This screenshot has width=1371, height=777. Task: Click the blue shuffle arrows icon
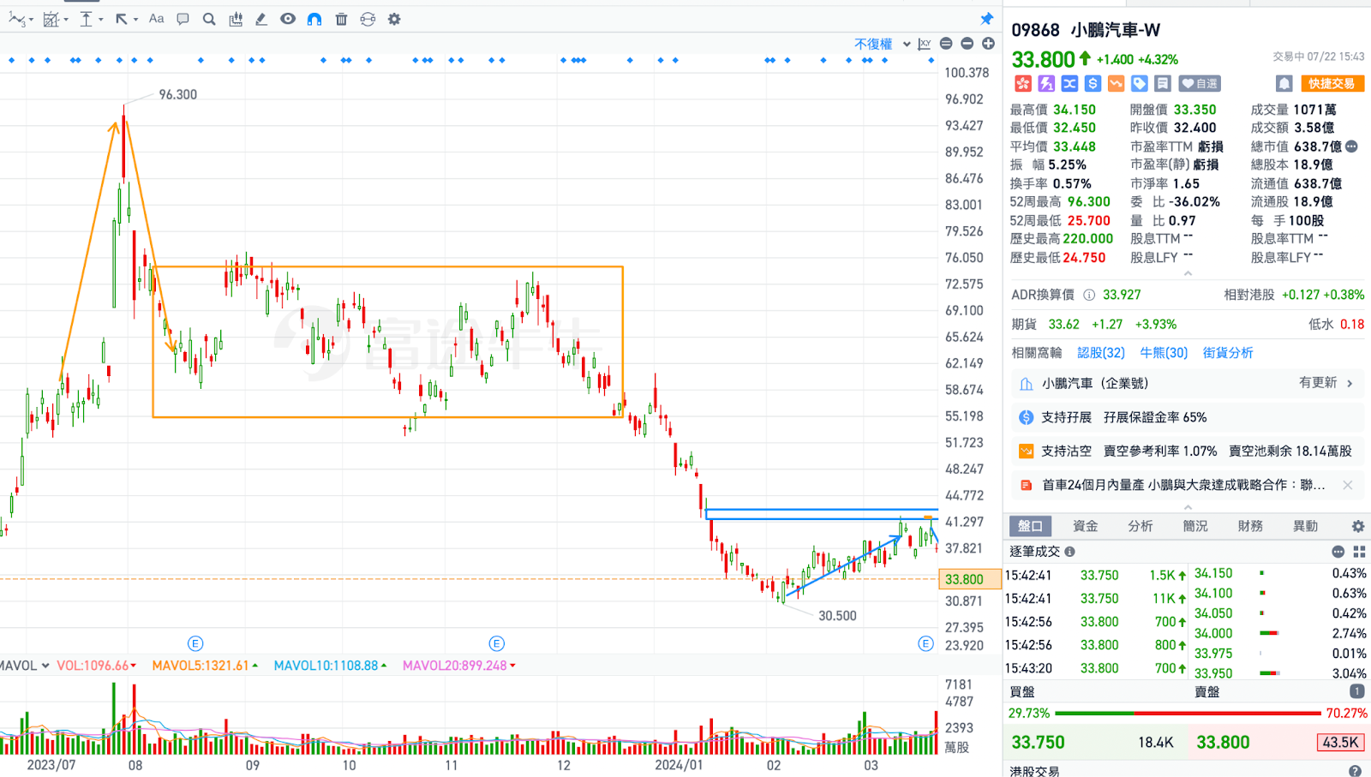tap(1069, 83)
